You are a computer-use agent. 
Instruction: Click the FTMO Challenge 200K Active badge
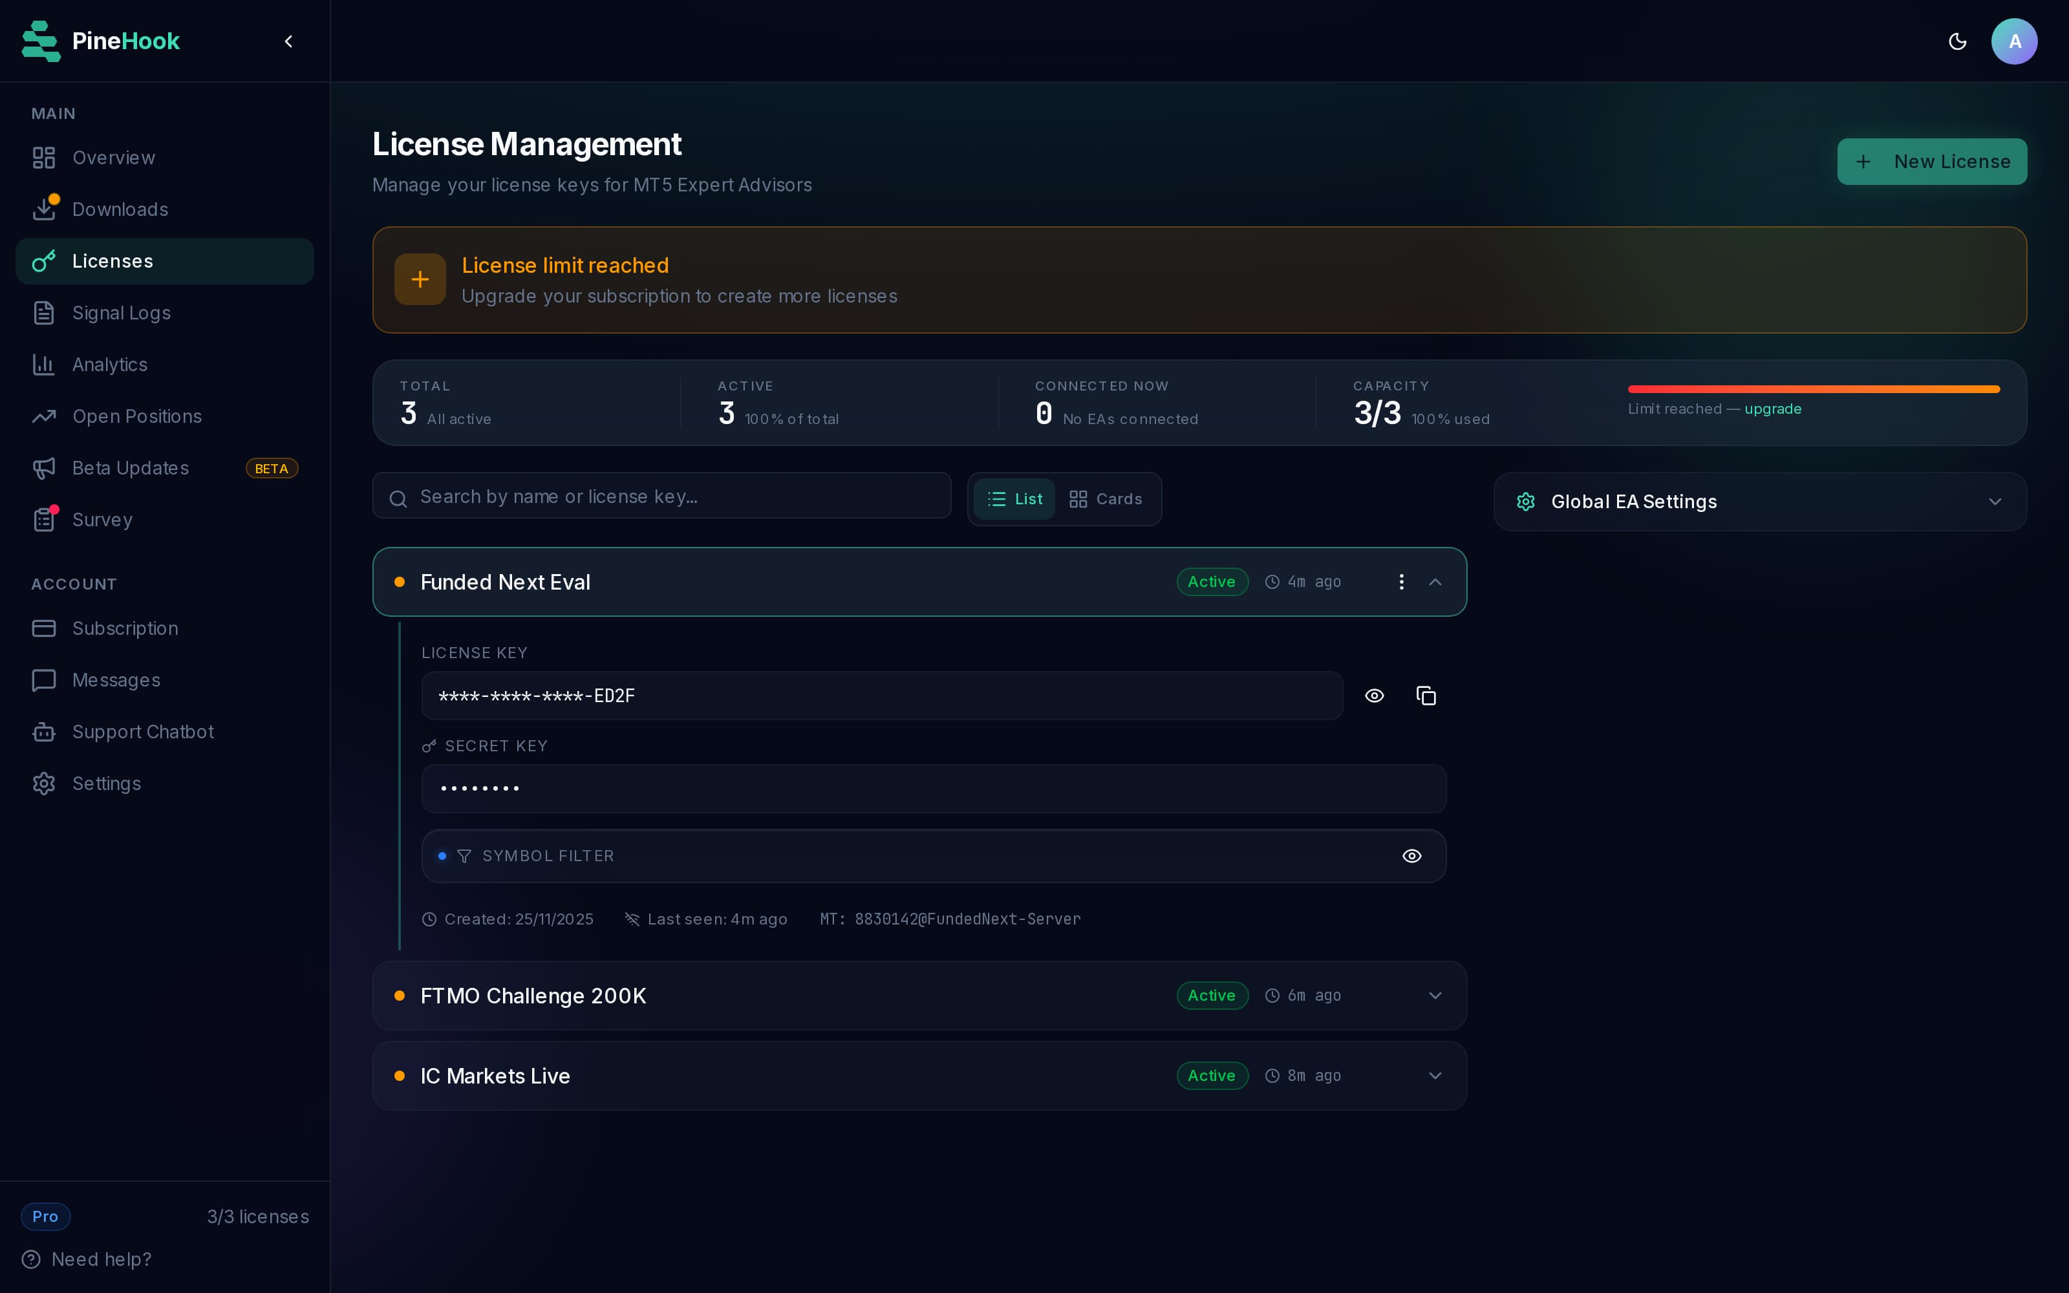coord(1212,996)
